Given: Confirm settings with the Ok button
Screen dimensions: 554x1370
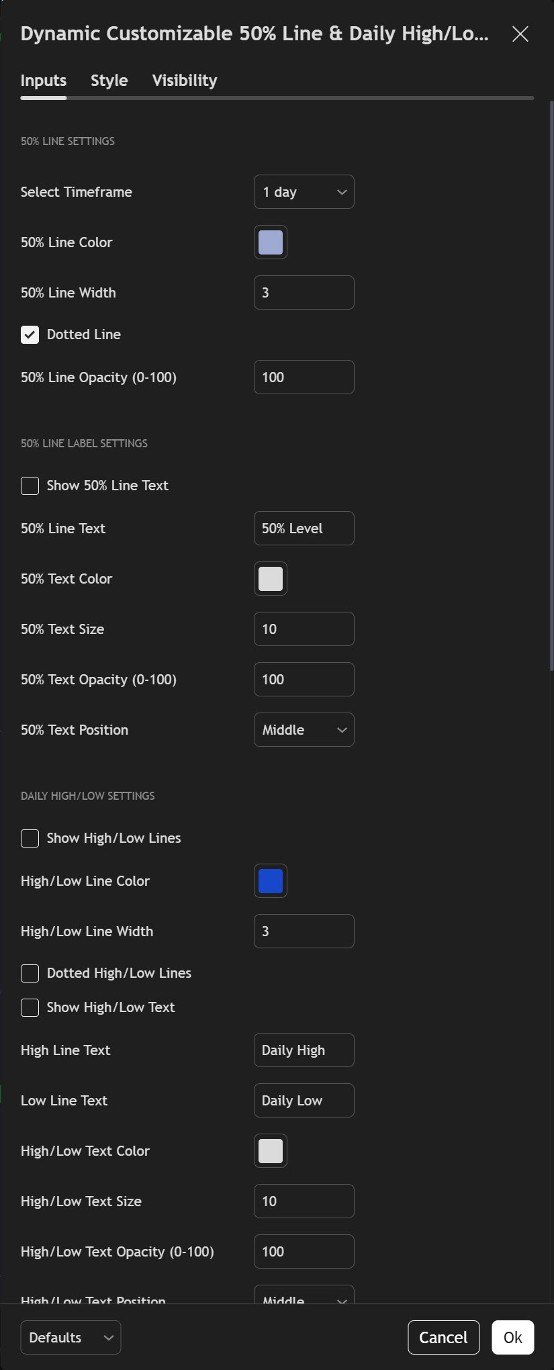Looking at the screenshot, I should pos(512,1338).
